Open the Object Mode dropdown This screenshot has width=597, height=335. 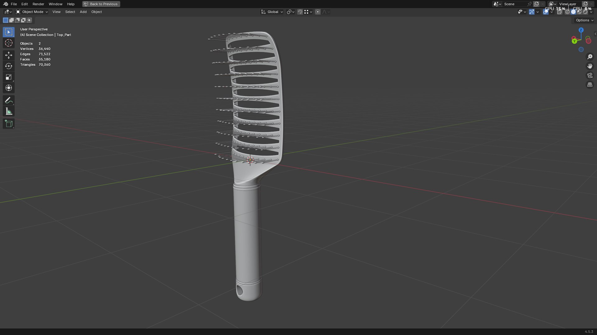[x=32, y=12]
